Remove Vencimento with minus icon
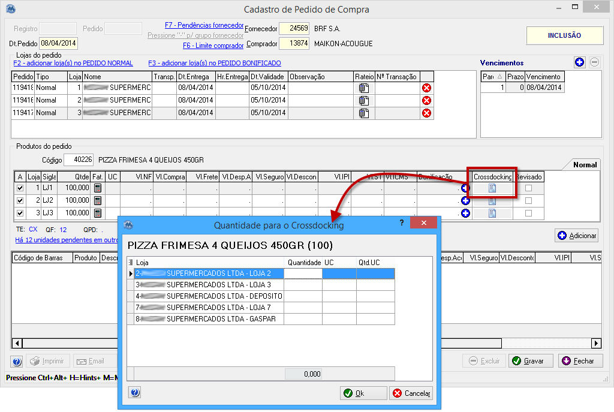Viewport: 614px width, 412px height. click(594, 62)
